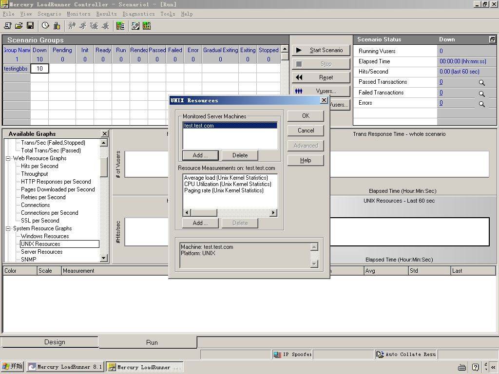
Task: Click magnifier next to Failed Transactions
Action: click(482, 94)
